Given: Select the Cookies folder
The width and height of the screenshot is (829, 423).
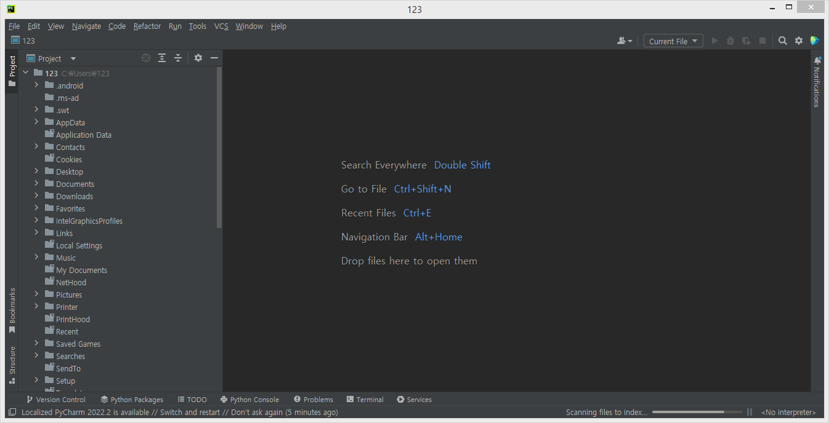Looking at the screenshot, I should 69,159.
